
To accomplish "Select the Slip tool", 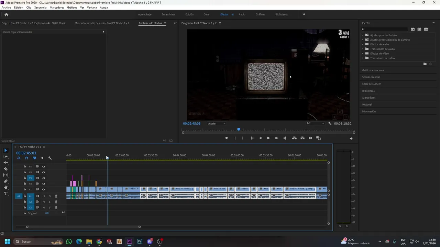I will click(x=5, y=175).
